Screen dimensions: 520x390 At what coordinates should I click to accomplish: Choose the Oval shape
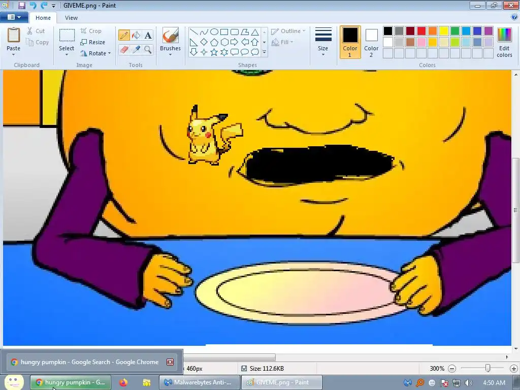(214, 32)
